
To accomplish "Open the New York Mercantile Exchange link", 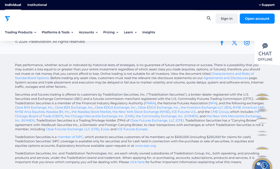I will [234, 116].
